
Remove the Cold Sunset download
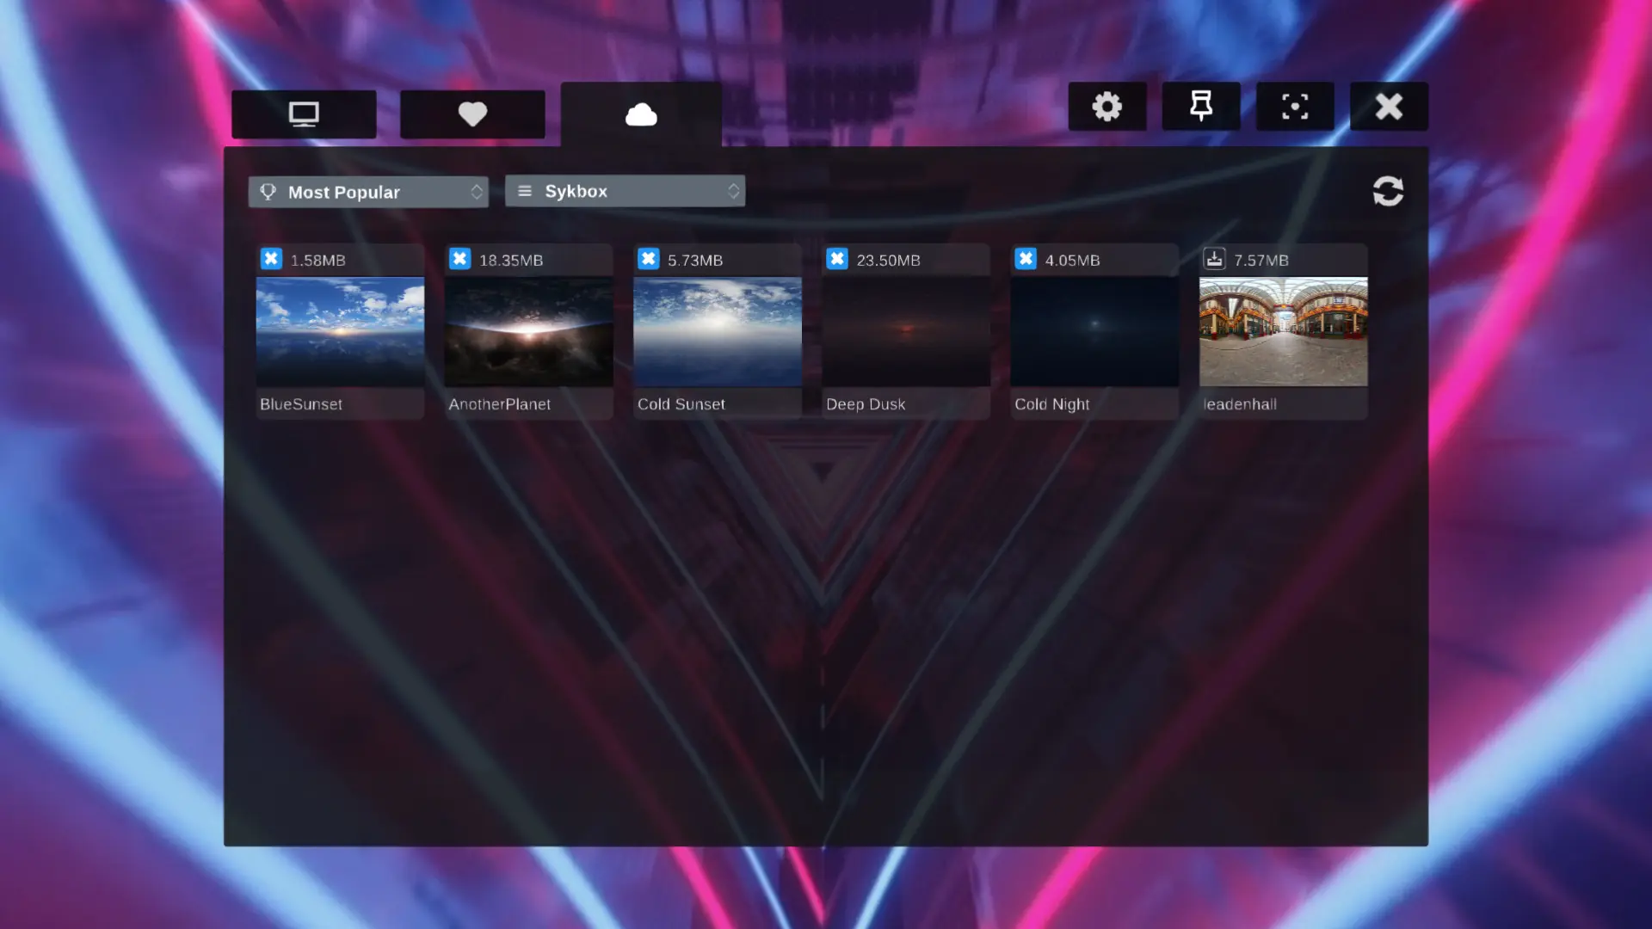pyautogui.click(x=649, y=258)
